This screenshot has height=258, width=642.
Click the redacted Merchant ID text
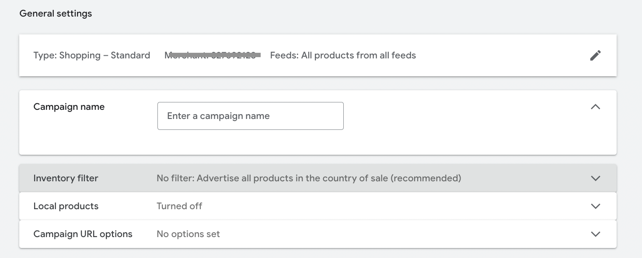212,55
